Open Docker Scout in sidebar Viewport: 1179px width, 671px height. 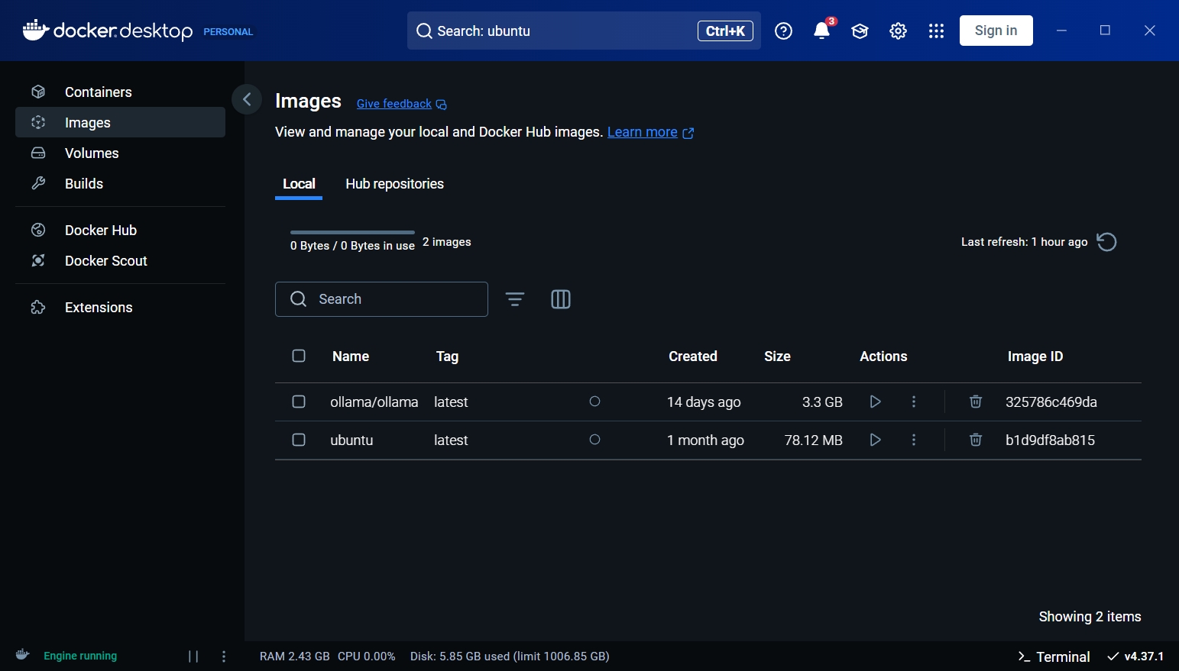[120, 260]
